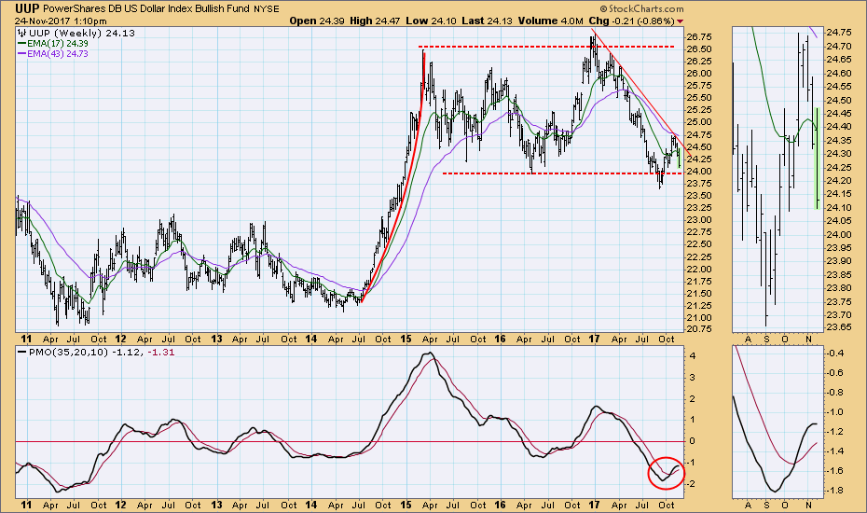This screenshot has height=513, width=867.
Task: Click the 26.75 price axis label
Action: click(x=698, y=37)
